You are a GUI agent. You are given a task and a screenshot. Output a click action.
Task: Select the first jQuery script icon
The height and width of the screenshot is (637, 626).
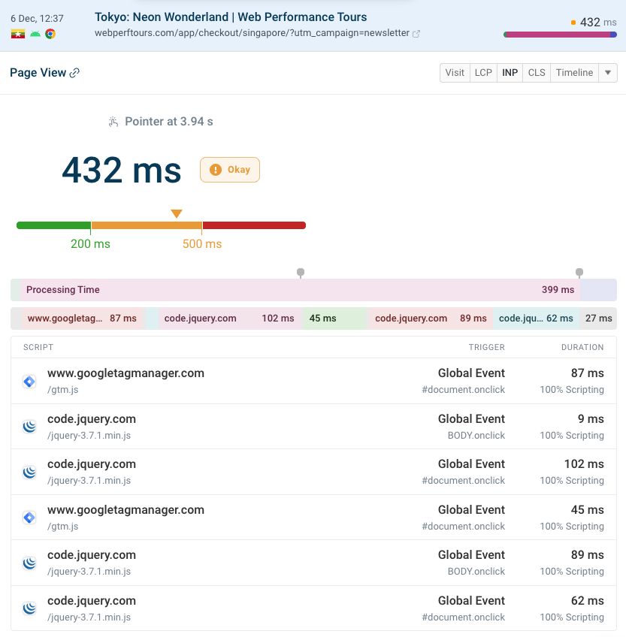click(x=29, y=427)
